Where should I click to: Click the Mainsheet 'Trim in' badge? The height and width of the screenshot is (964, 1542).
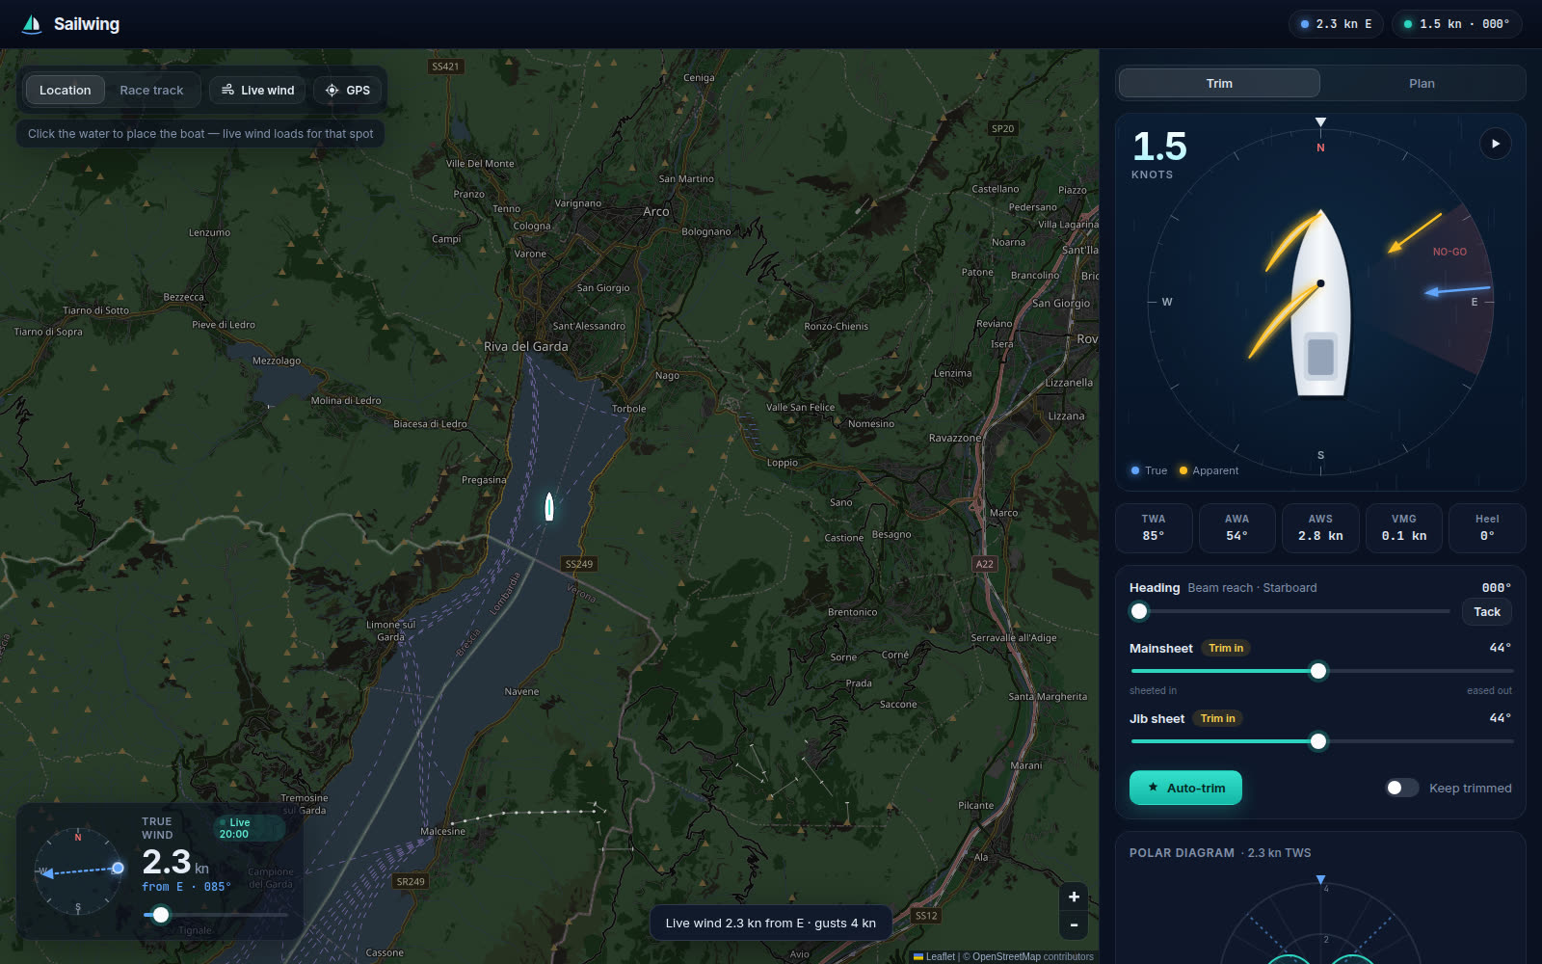[x=1226, y=648]
